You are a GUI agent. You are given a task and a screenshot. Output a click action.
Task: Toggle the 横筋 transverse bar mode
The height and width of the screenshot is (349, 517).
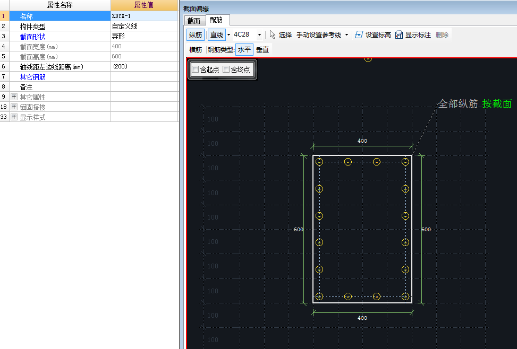[196, 50]
